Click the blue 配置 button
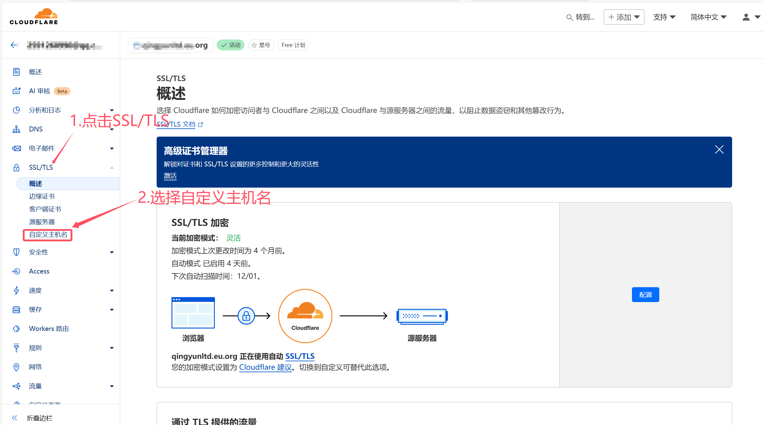Screen dimensions: 764x425 pos(645,294)
